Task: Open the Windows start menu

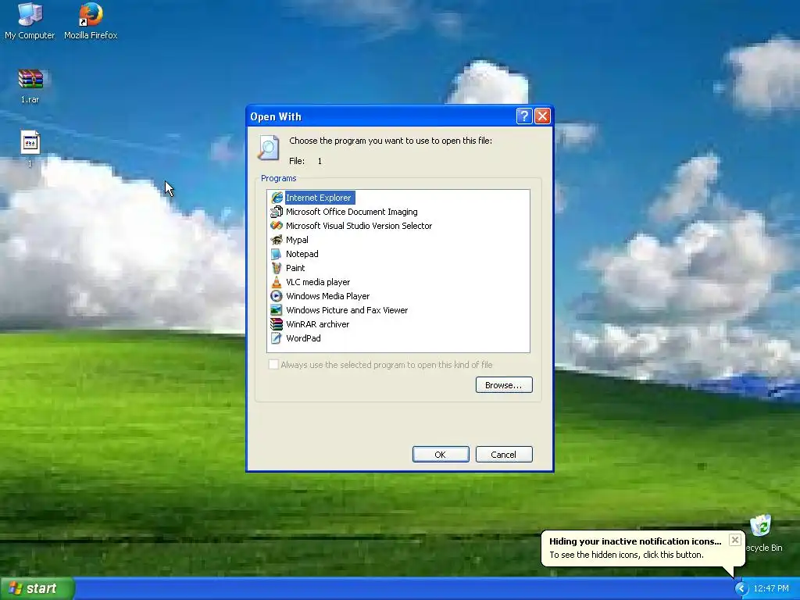Action: tap(37, 588)
